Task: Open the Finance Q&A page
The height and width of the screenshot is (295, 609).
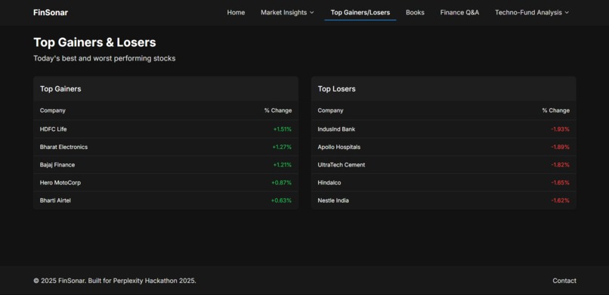Action: tap(459, 12)
